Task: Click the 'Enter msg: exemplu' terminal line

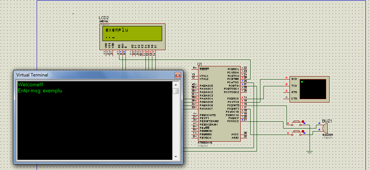Action: click(40, 90)
